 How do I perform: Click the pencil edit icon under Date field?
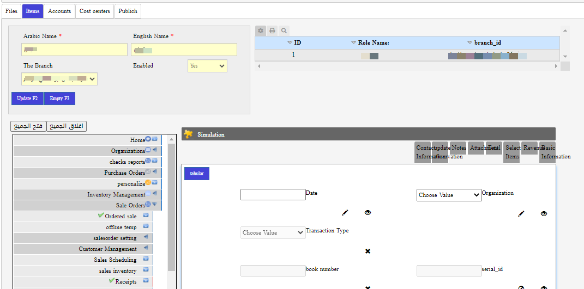click(x=345, y=213)
